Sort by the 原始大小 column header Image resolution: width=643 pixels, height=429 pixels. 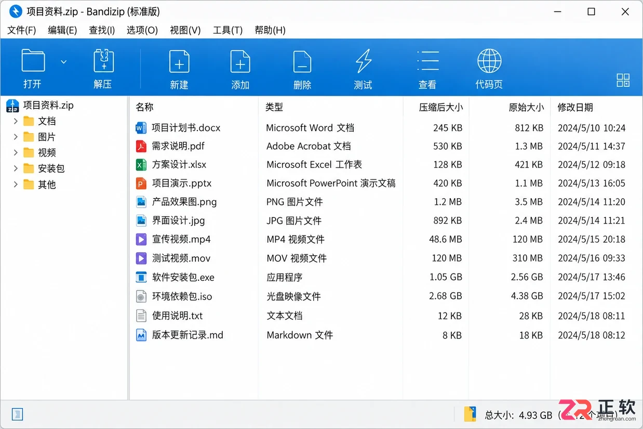click(526, 108)
